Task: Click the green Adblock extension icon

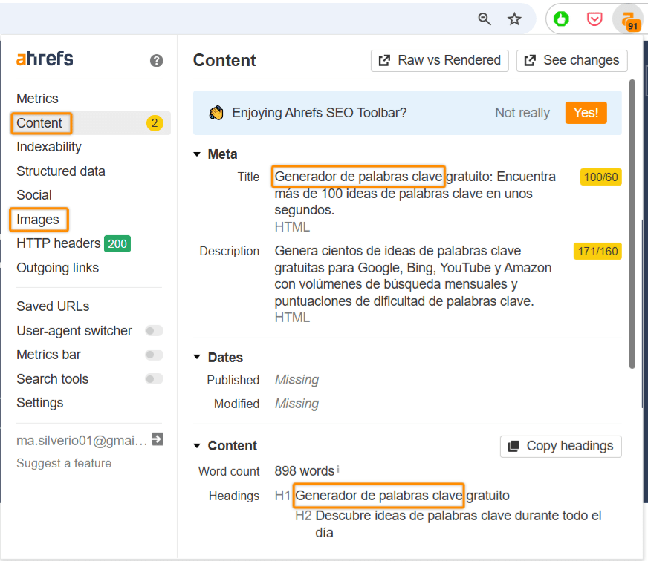Action: 561,19
